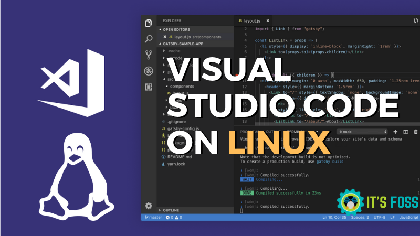Close layout.js in Open Editors list

coord(165,37)
